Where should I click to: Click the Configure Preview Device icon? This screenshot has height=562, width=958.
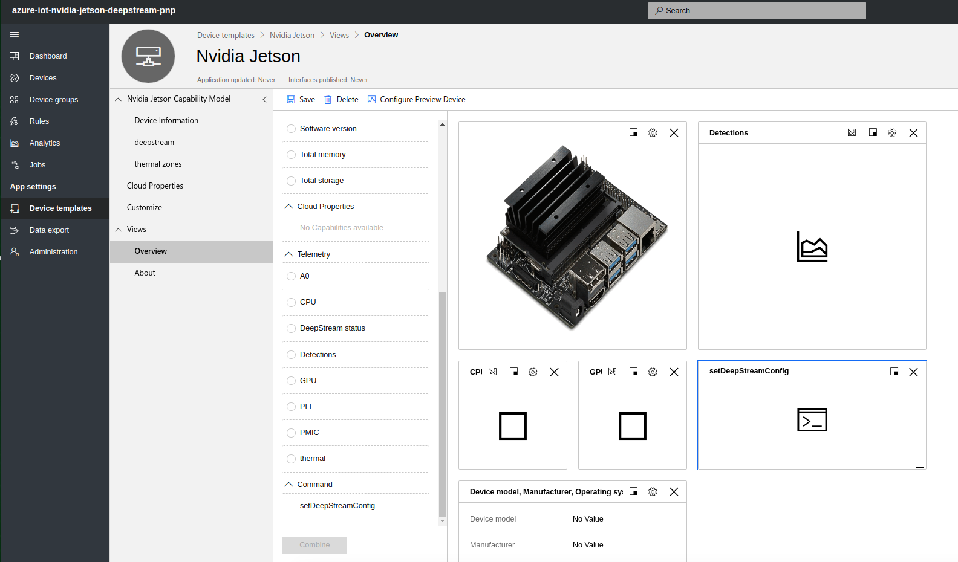[371, 100]
